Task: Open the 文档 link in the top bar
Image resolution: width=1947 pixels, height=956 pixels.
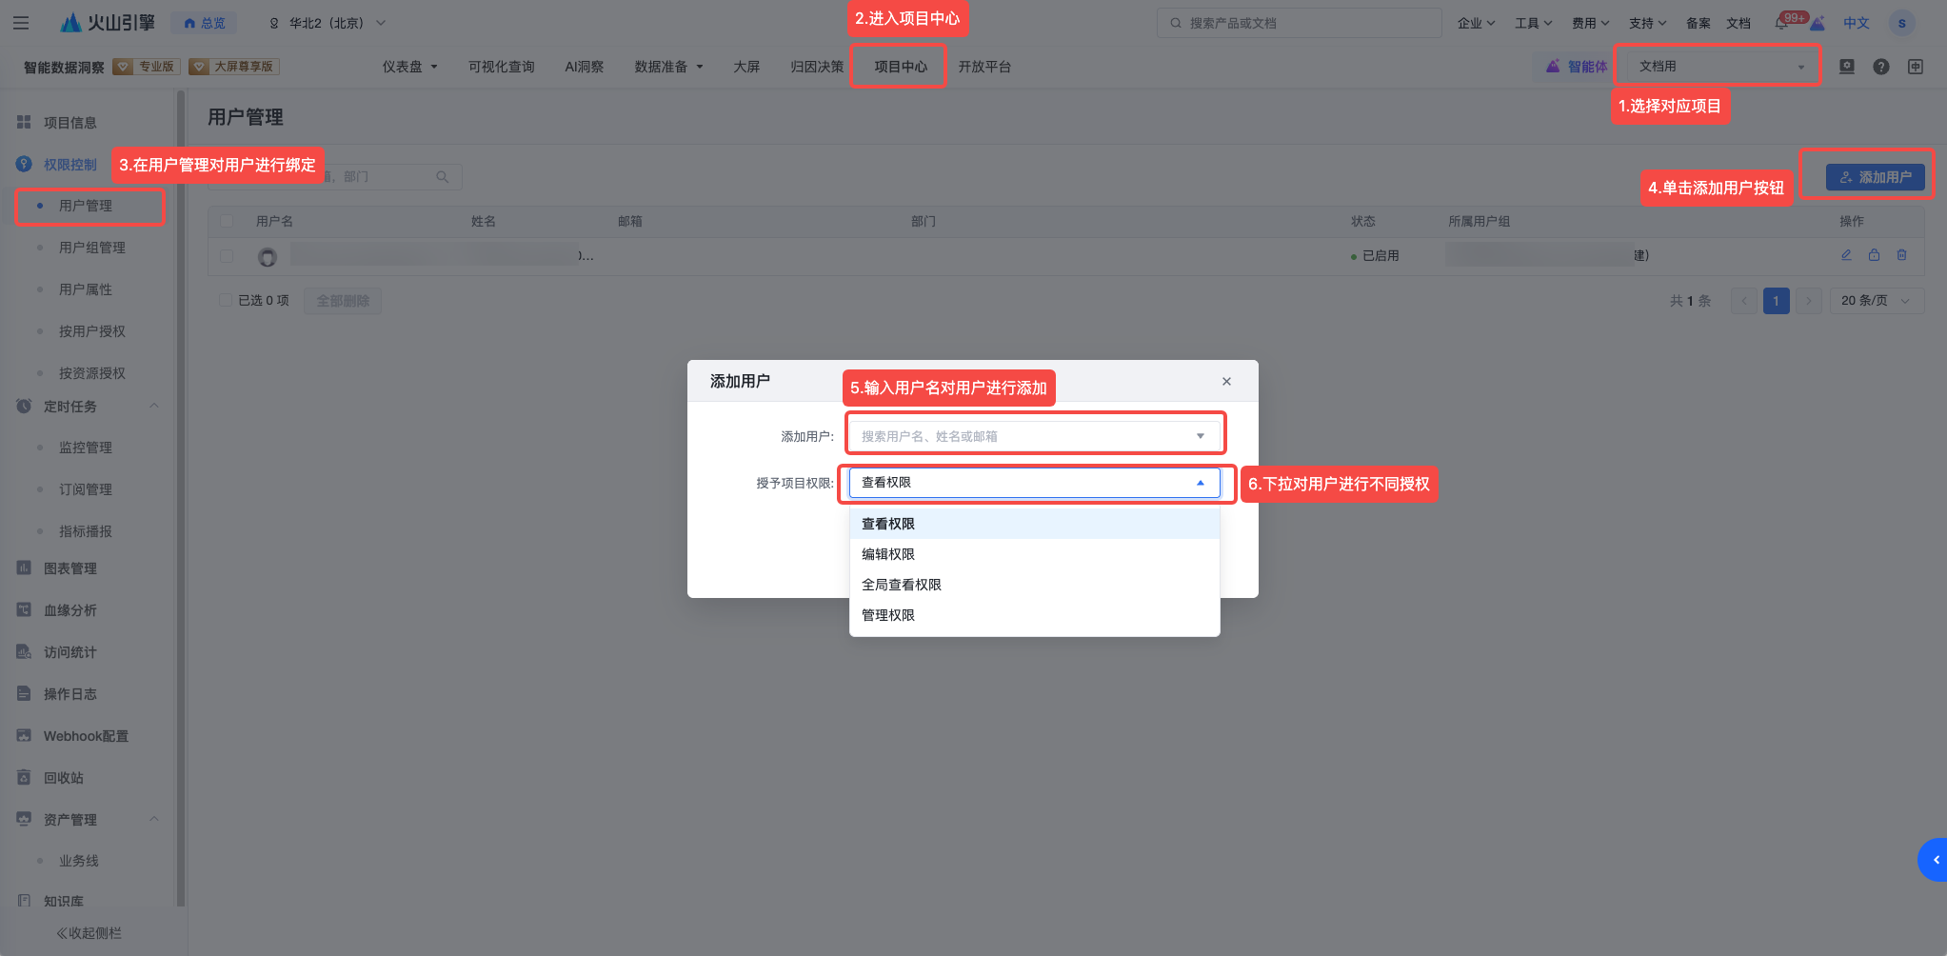Action: point(1738,23)
